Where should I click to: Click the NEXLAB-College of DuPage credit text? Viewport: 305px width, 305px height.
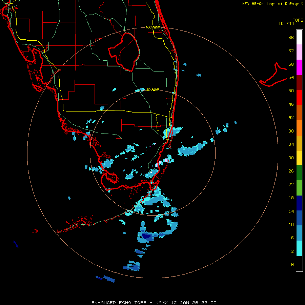[x=273, y=4]
